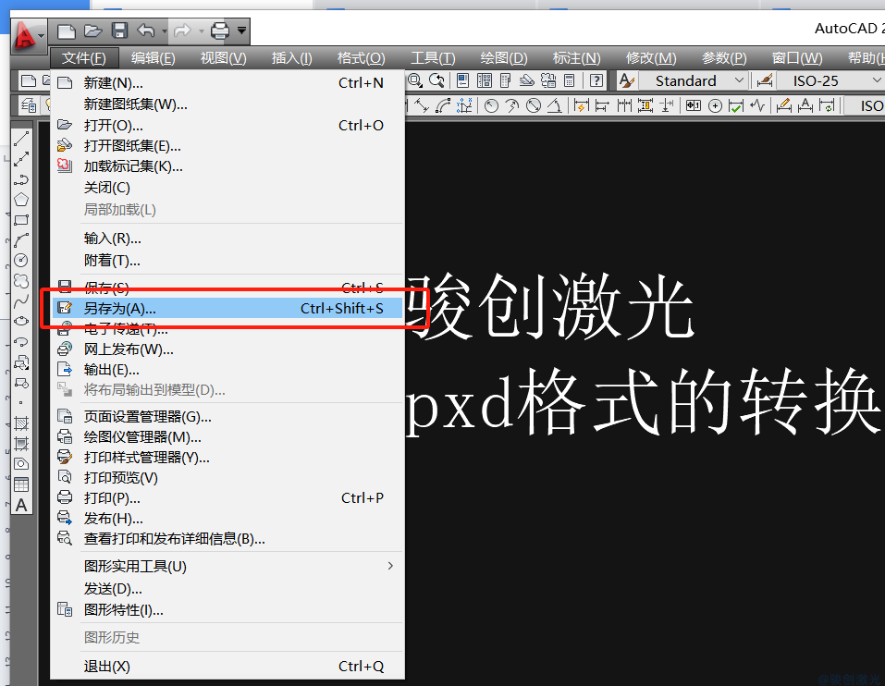Choose 打印(P)... from the File menu

[x=227, y=498]
